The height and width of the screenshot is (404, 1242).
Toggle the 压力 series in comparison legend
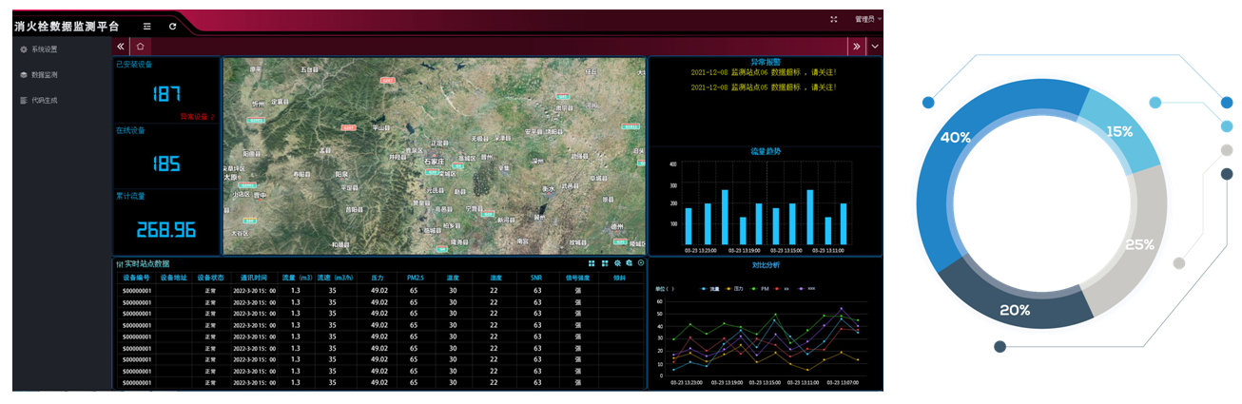734,288
